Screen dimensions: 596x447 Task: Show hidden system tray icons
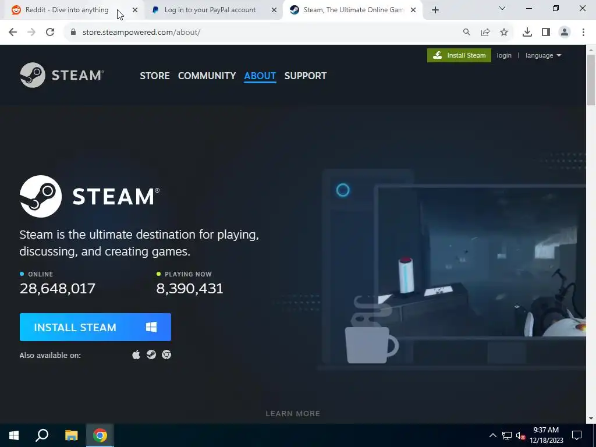coord(492,435)
